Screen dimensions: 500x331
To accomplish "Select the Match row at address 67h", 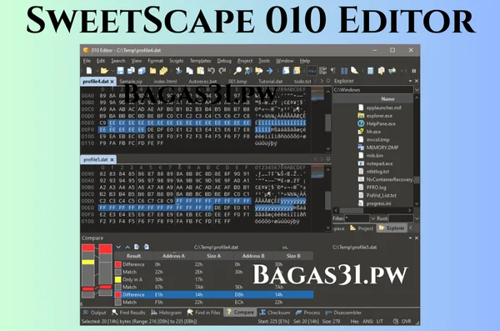I will (213, 287).
